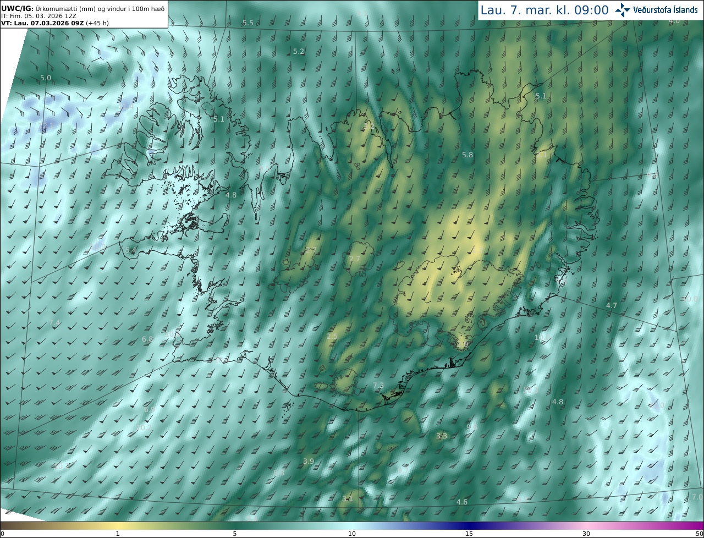Click the 5.0 value on the map
Screen dimensions: 704x538
click(46, 78)
